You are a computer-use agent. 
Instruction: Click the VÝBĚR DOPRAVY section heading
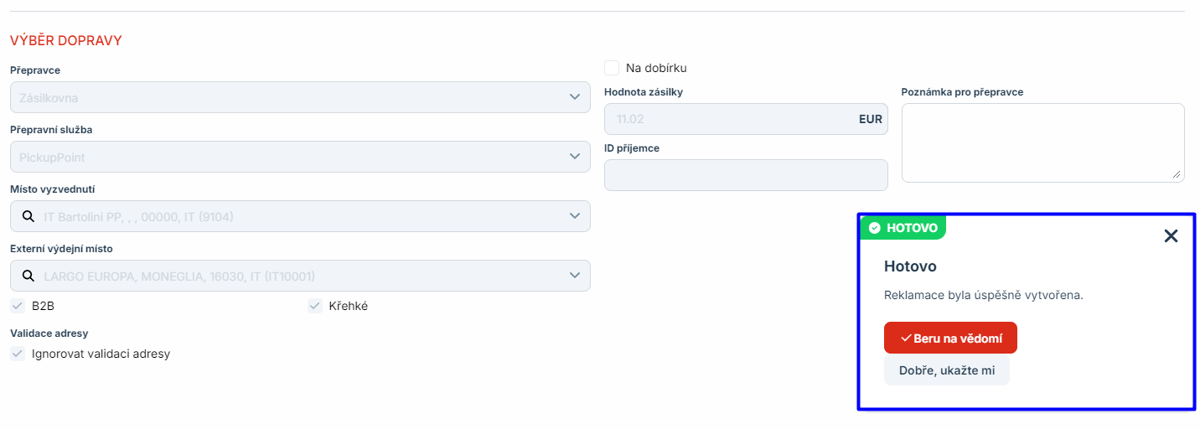(66, 40)
